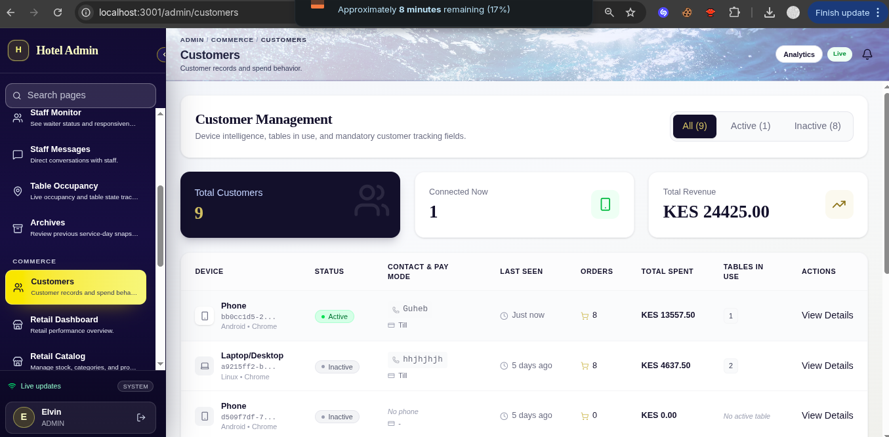This screenshot has height=437, width=889.
Task: Focus the Search pages field
Action: pyautogui.click(x=81, y=96)
